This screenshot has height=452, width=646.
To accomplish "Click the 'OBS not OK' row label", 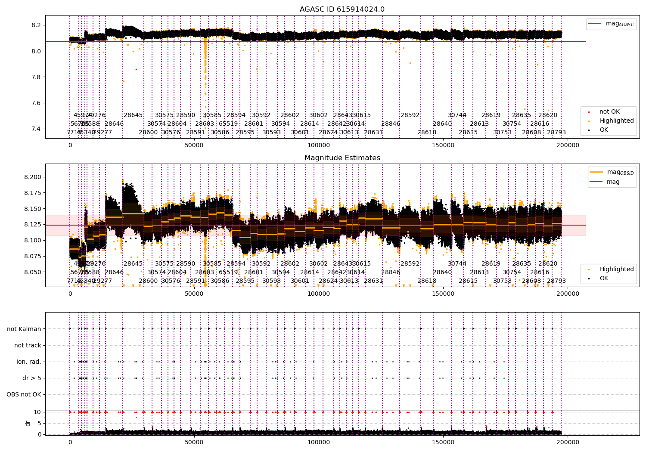I will 24,394.
